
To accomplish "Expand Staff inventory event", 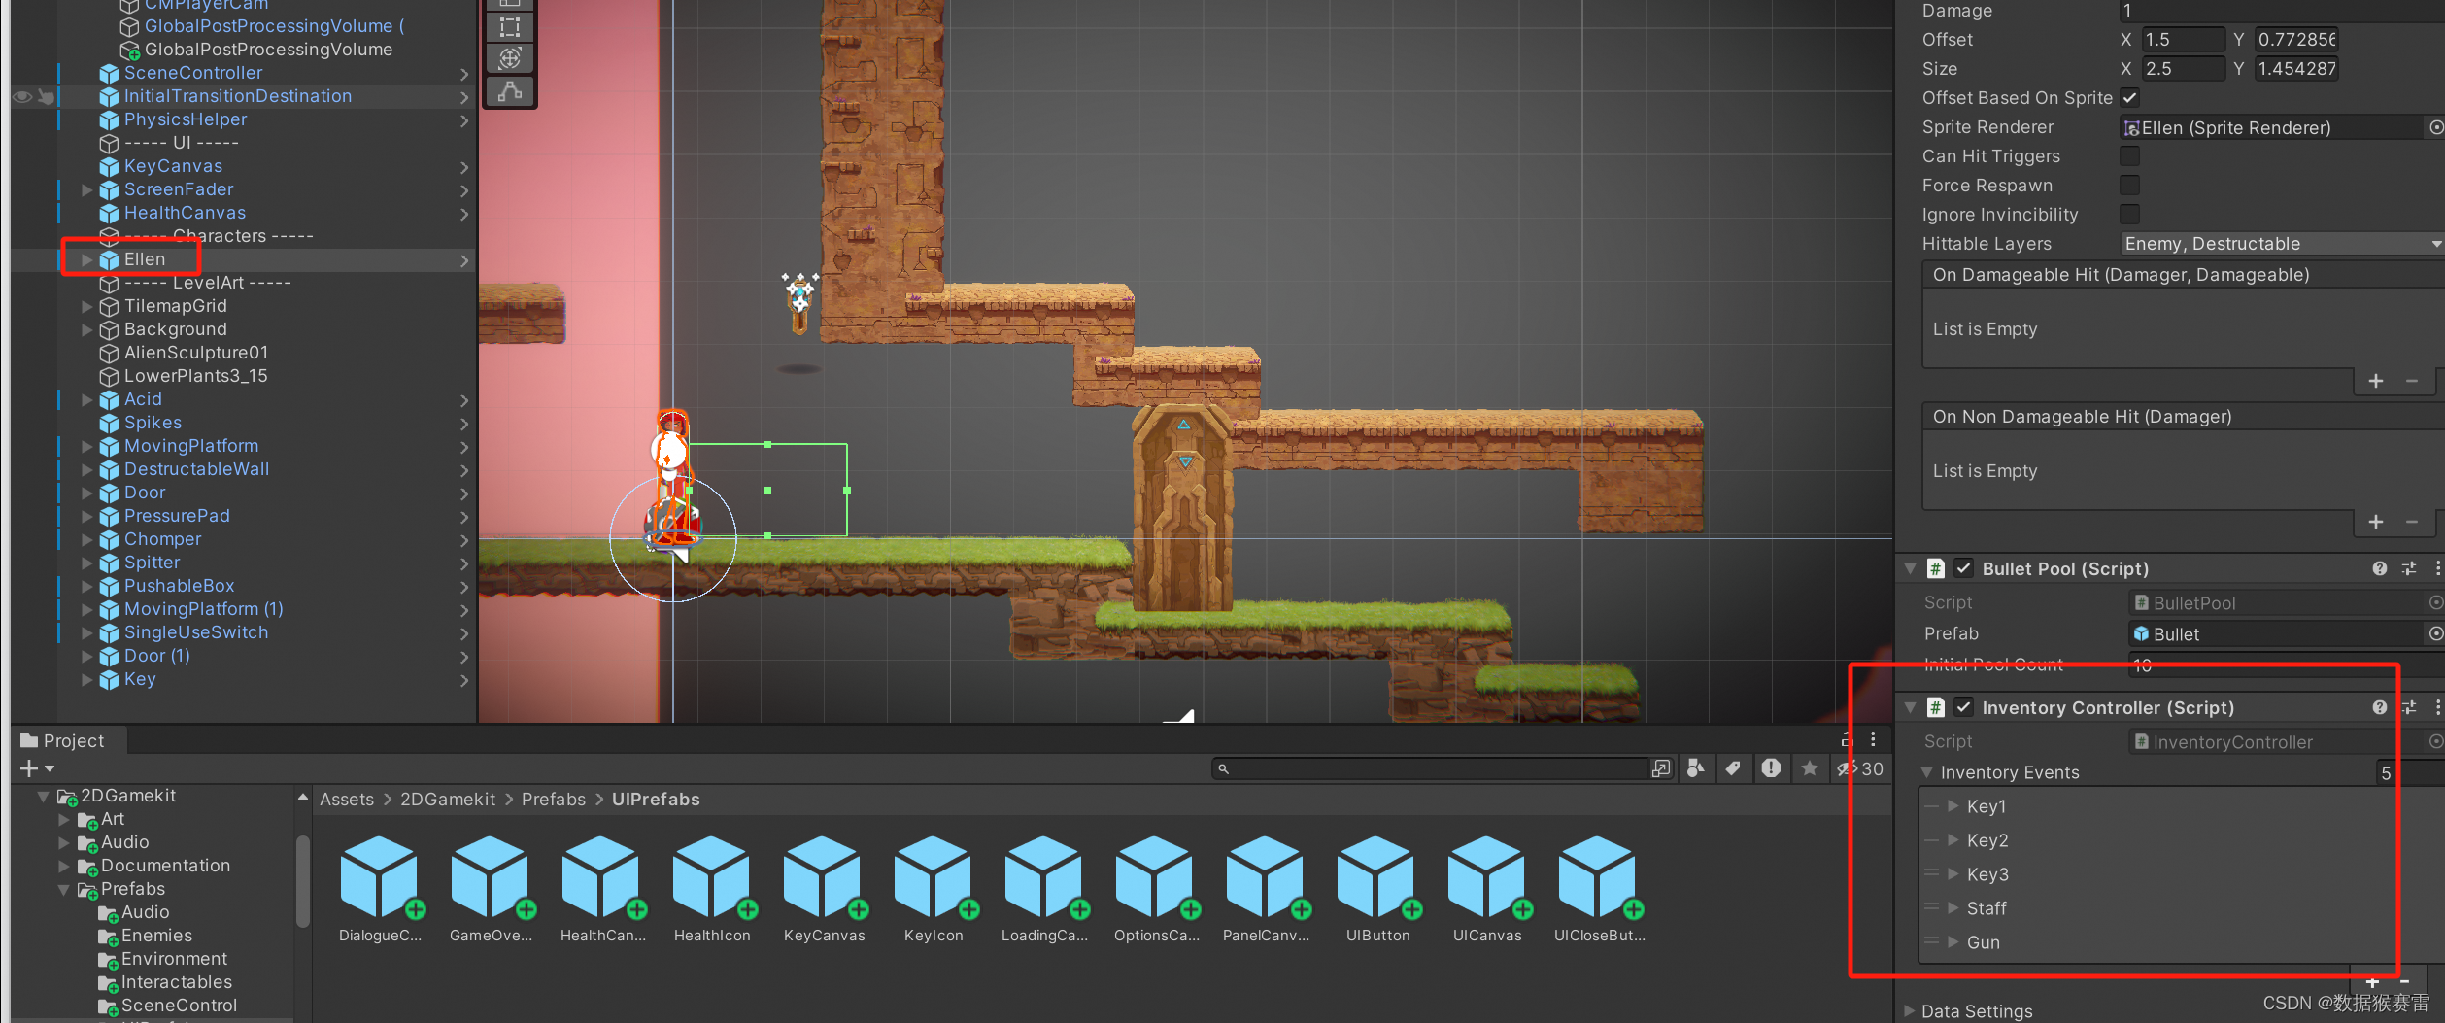I will [1953, 907].
